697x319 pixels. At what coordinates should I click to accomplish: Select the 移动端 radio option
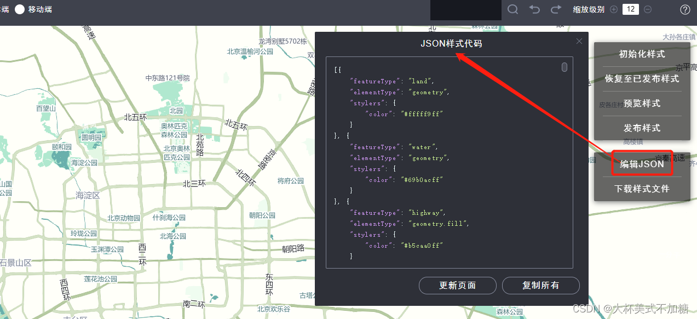click(x=20, y=9)
